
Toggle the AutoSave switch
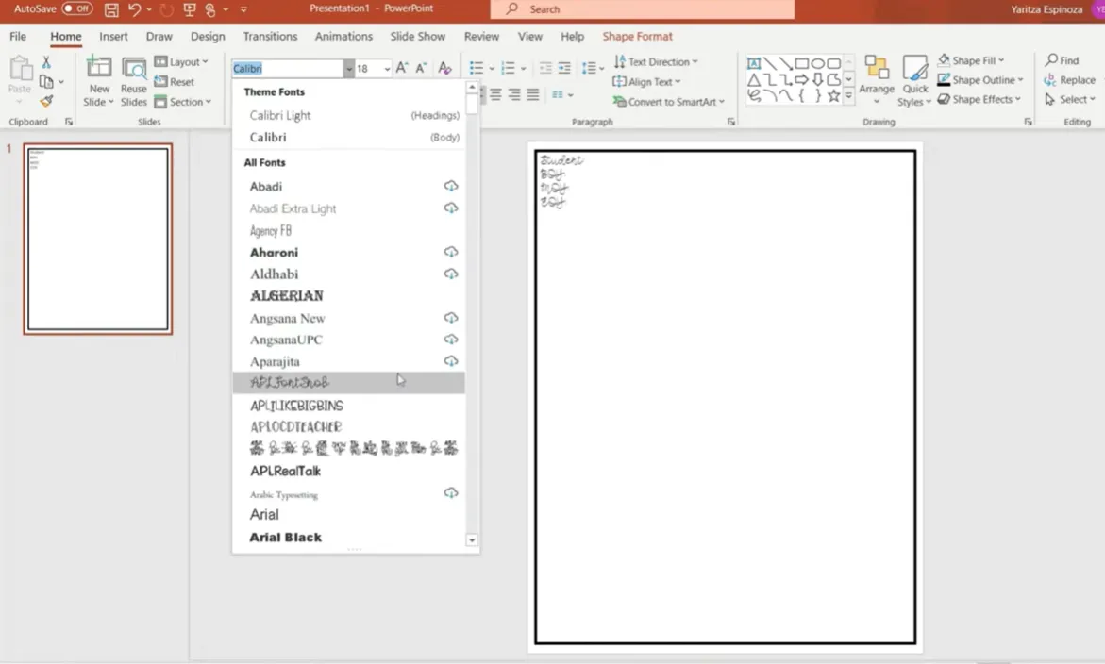click(77, 8)
